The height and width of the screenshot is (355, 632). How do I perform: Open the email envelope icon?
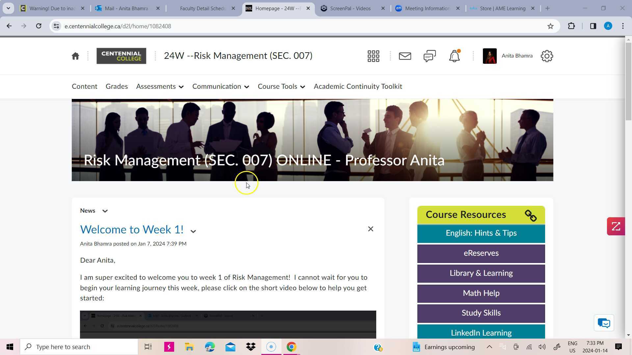pos(405,56)
